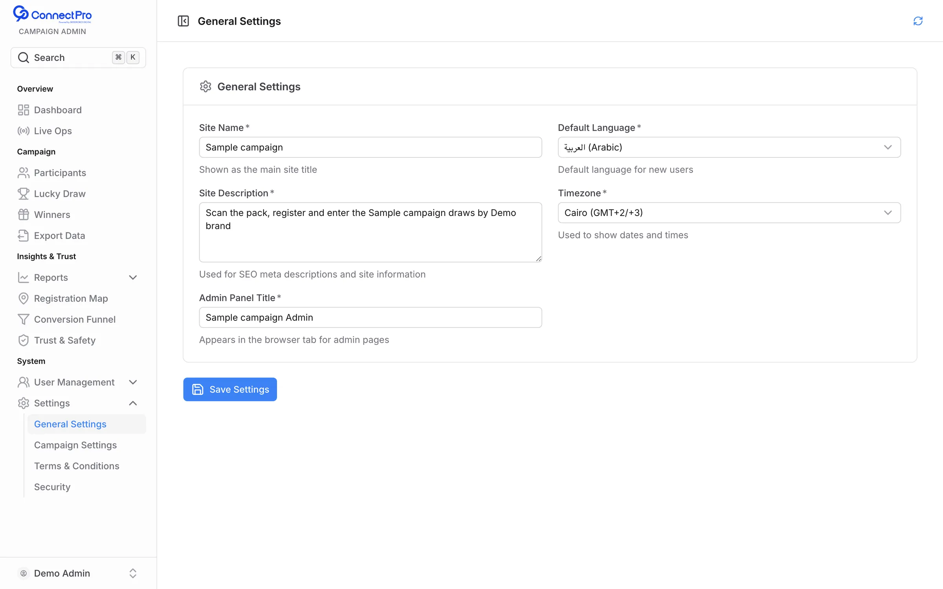This screenshot has height=589, width=943.
Task: Open Live Ops broadcast icon
Action: coord(23,131)
